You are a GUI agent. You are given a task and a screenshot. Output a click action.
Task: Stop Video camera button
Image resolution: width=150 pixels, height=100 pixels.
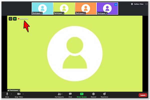[x=19, y=95]
